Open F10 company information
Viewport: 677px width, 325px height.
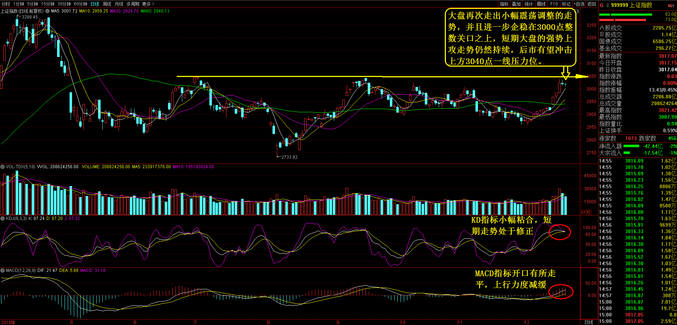[x=554, y=4]
